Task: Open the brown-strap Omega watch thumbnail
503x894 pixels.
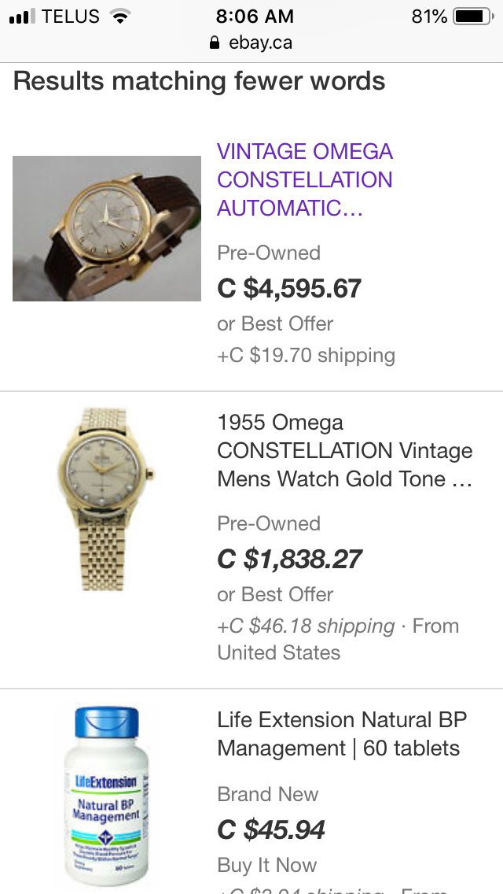Action: pos(107,228)
